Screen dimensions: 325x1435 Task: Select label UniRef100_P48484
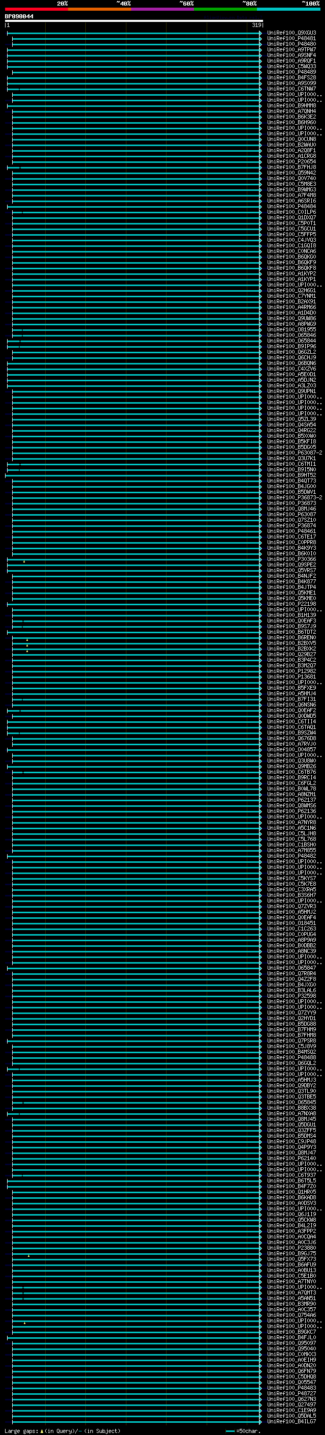pyautogui.click(x=291, y=206)
